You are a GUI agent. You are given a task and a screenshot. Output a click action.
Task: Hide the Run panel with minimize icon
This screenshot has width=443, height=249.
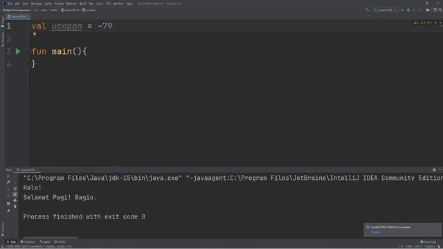(x=440, y=169)
